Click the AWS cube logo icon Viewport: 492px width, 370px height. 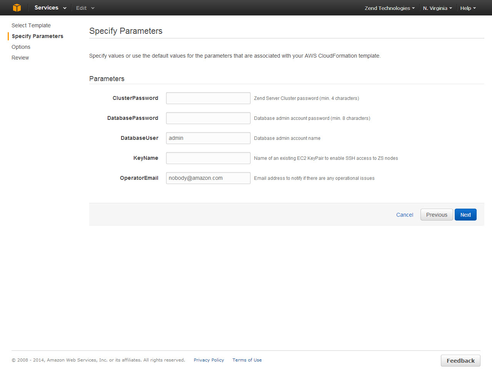coord(17,8)
